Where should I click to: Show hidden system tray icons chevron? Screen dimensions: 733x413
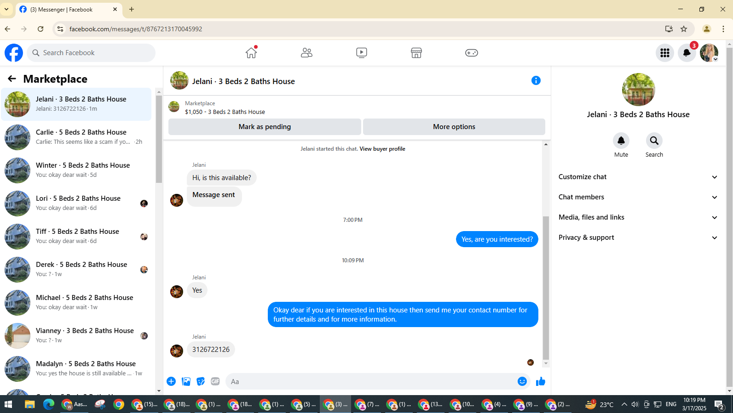[x=624, y=404]
